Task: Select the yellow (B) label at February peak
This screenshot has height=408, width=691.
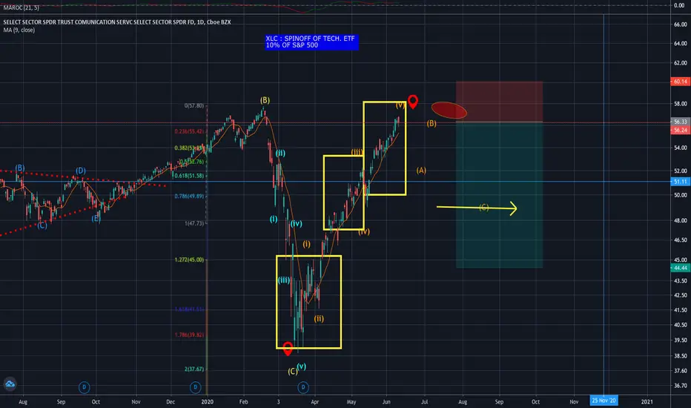Action: point(265,100)
